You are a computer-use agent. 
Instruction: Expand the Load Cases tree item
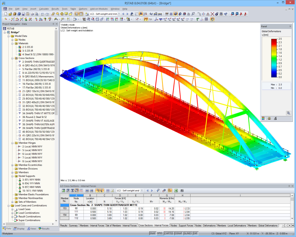[x=12, y=209]
